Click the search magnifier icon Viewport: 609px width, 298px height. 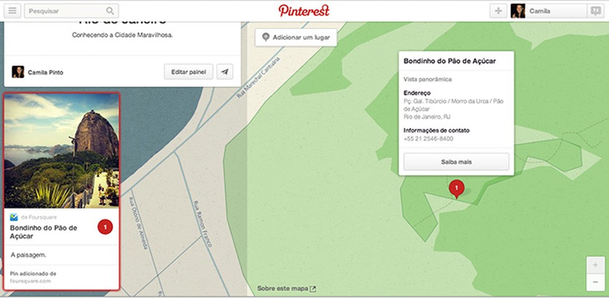pos(110,11)
